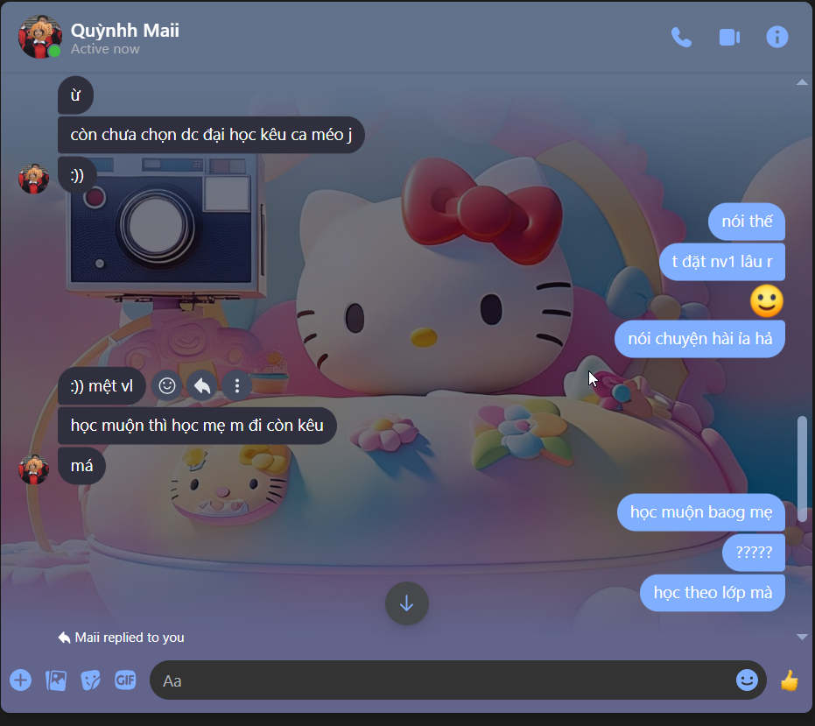Select message "còn chưa chọn dc đại học kêu ca méo j"
Viewport: 815px width, 726px height.
(211, 135)
